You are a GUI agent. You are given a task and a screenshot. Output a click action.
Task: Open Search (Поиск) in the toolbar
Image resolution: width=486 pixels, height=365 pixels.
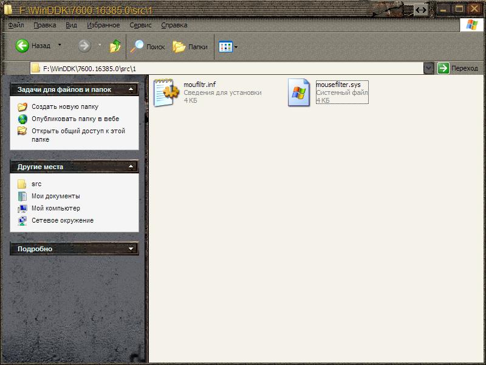coord(148,47)
